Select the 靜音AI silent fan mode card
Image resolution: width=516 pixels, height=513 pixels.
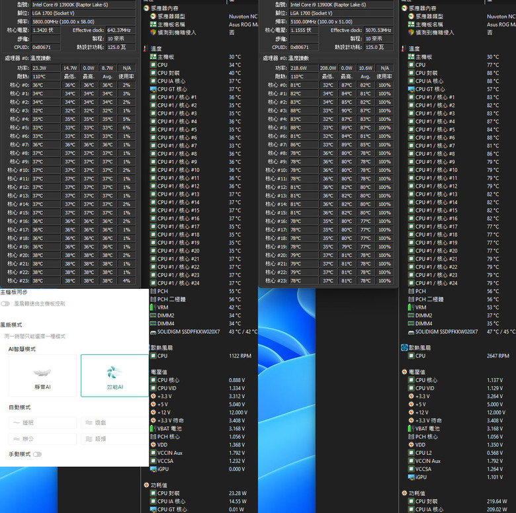42,375
